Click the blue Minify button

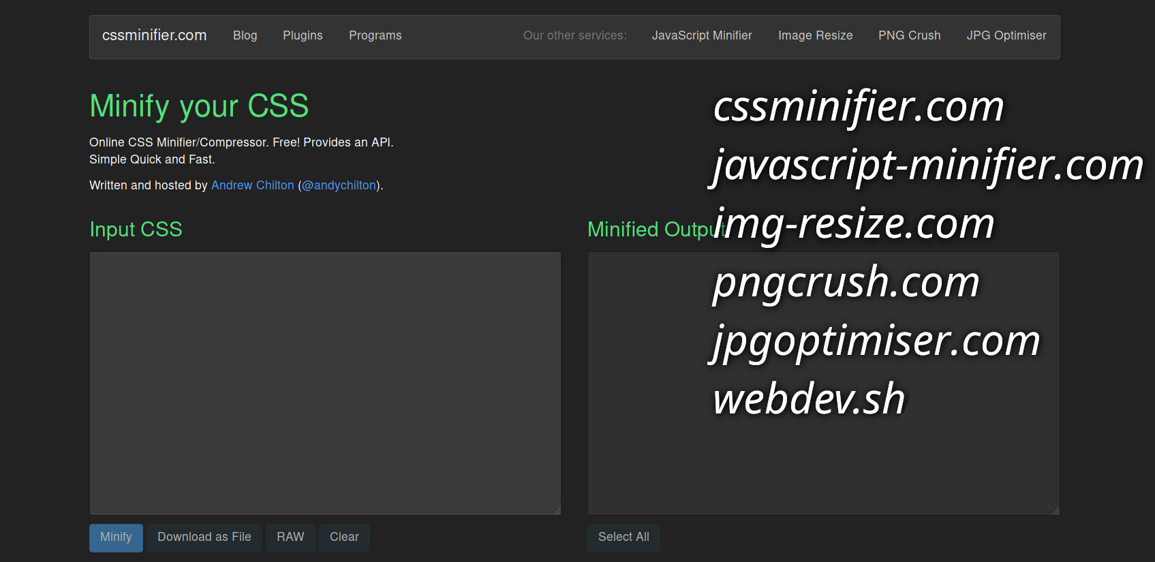coord(116,537)
